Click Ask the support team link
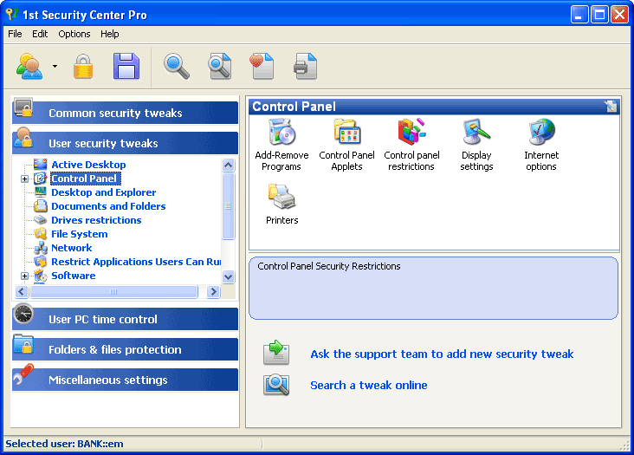Screen dimensions: 634x455 click(442, 354)
